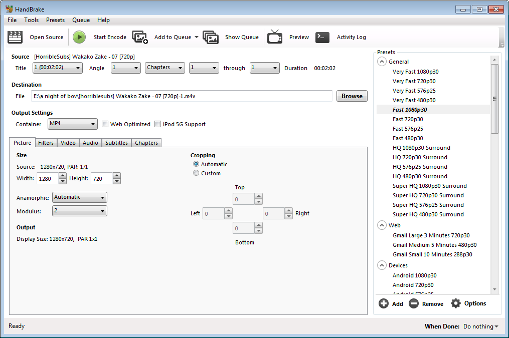Click the preset Options label
This screenshot has height=338, width=509.
475,303
